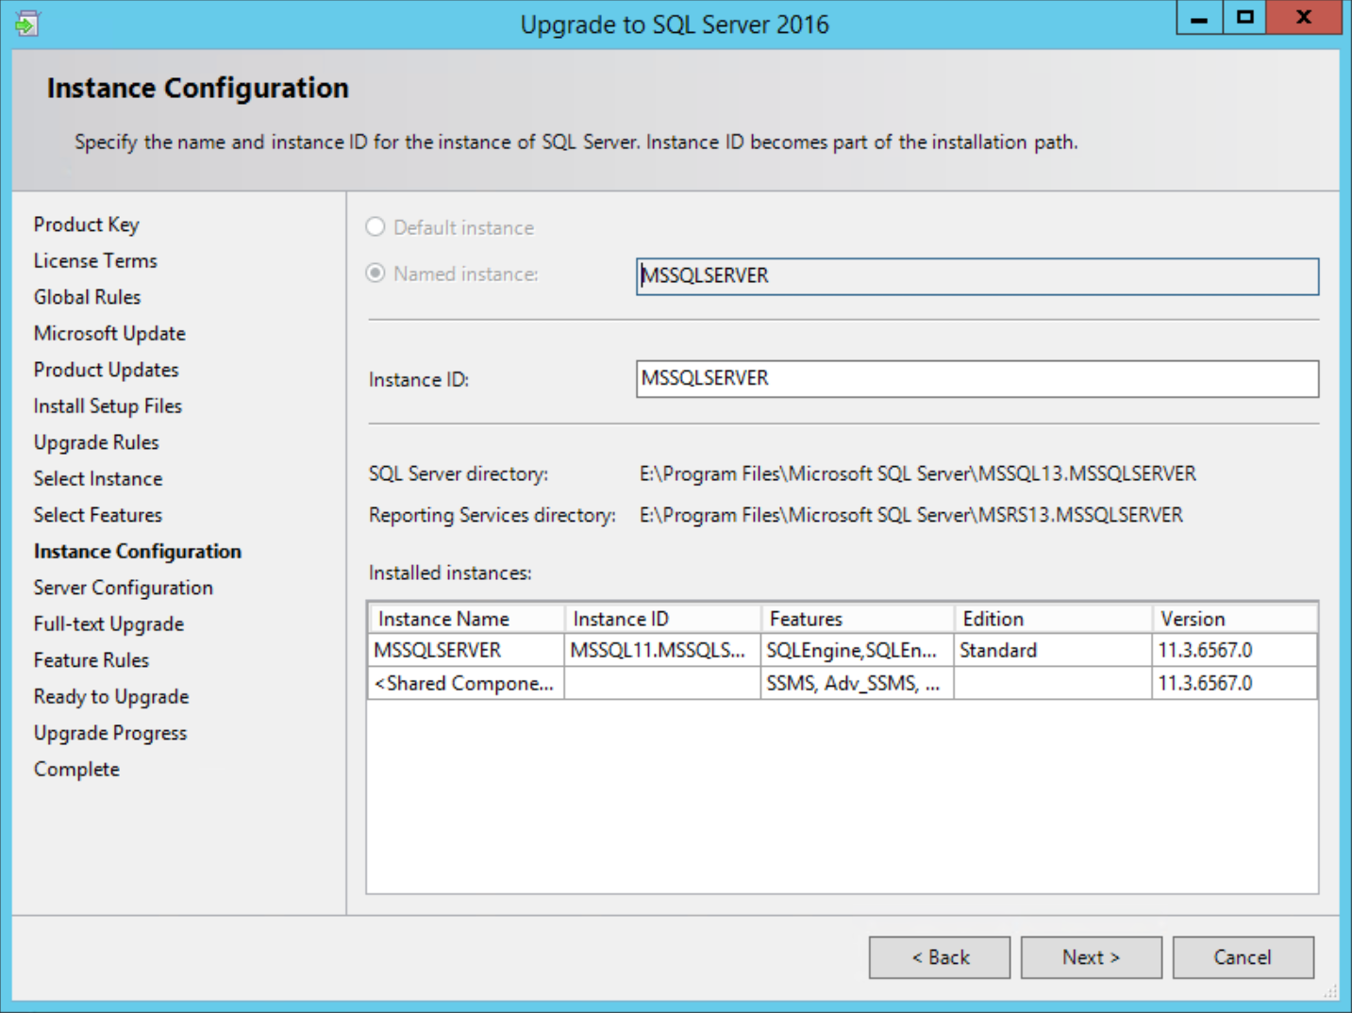Click version cell in Shared Components row
1352x1013 pixels.
[1234, 683]
